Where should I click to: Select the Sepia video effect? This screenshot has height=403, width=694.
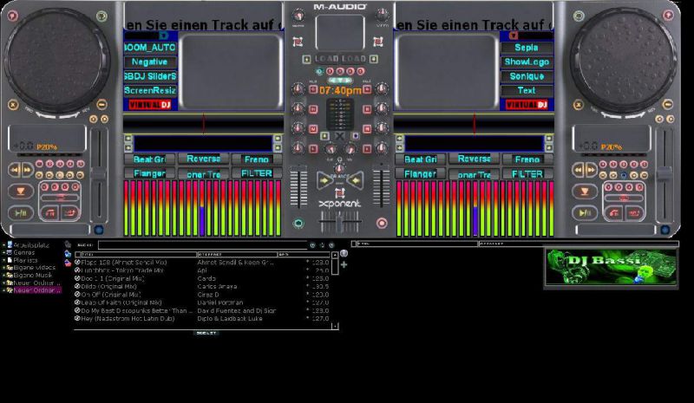pyautogui.click(x=527, y=48)
